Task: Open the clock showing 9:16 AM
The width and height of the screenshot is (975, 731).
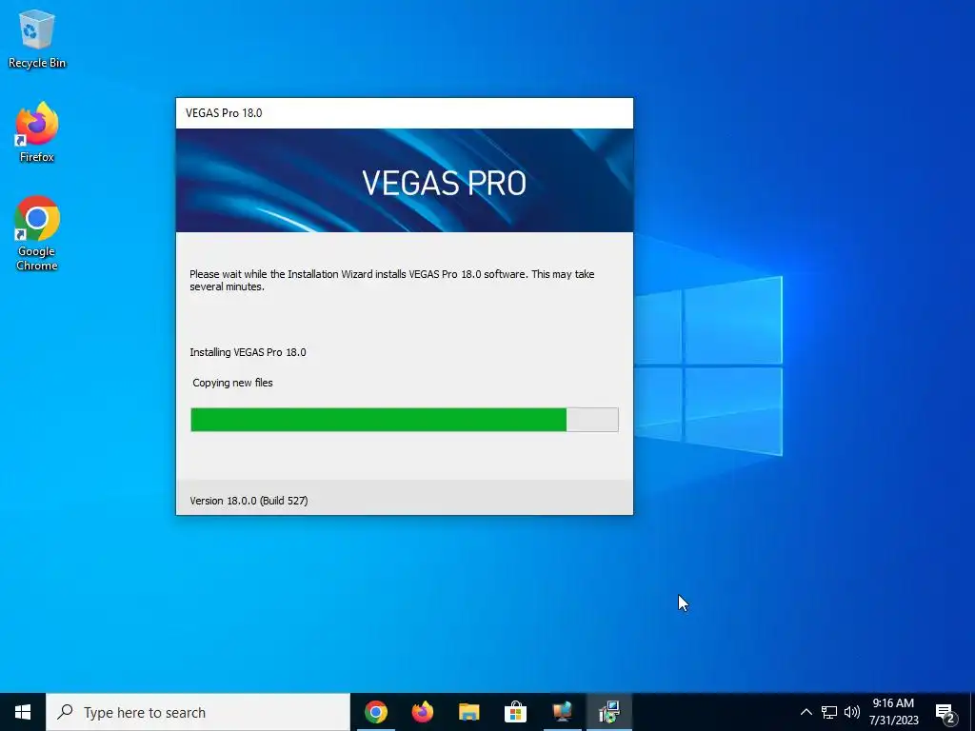Action: [x=893, y=712]
